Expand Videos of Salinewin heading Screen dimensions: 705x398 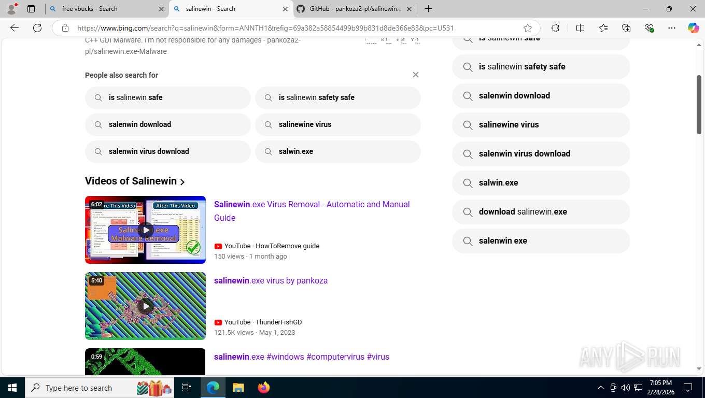(135, 181)
